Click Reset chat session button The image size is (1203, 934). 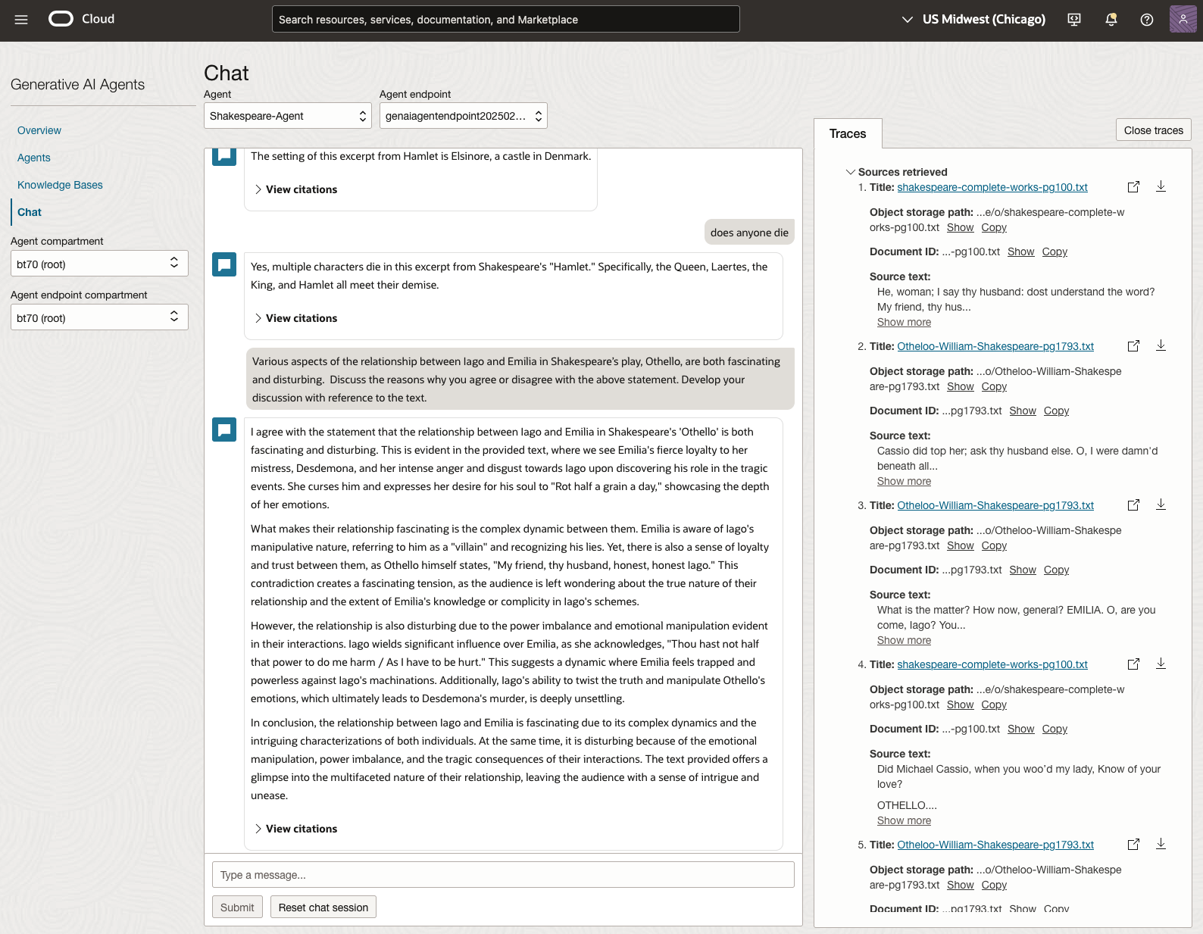pyautogui.click(x=323, y=907)
